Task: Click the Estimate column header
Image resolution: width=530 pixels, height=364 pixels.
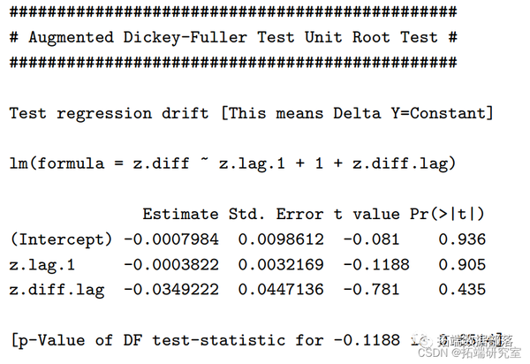Action: 179,214
